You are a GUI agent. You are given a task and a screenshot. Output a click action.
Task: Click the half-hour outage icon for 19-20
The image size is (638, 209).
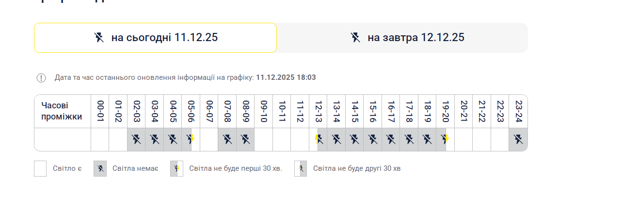pos(446,140)
